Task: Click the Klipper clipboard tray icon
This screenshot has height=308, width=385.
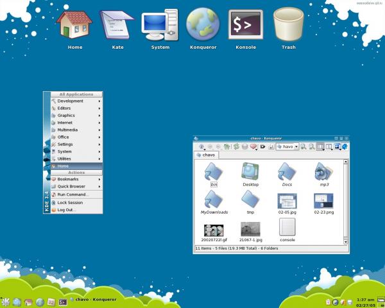Action: (329, 302)
